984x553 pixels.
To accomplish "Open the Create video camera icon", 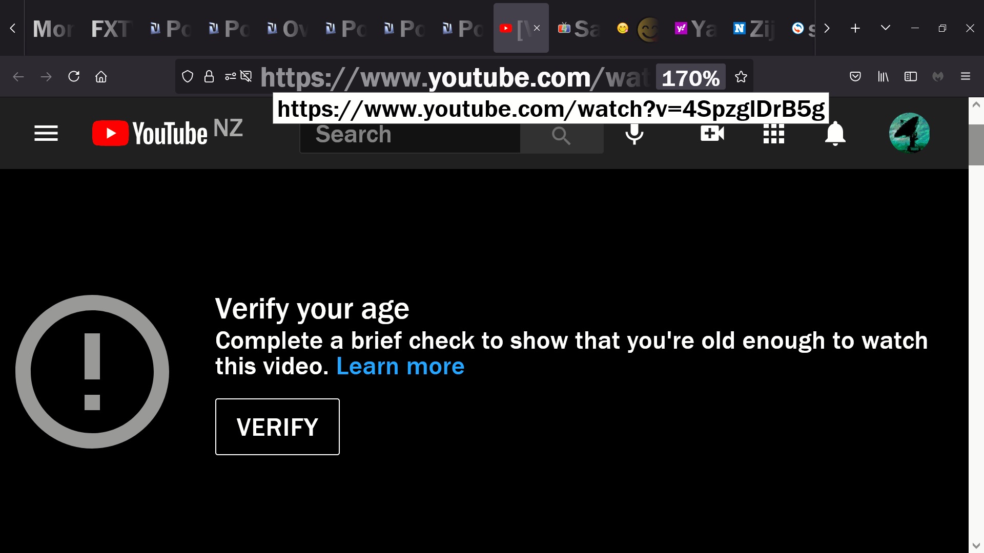I will click(x=712, y=134).
